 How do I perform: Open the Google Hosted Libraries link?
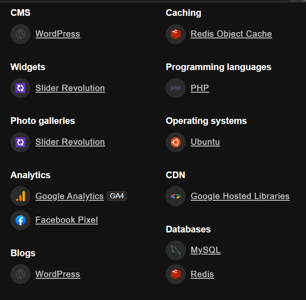click(x=240, y=196)
